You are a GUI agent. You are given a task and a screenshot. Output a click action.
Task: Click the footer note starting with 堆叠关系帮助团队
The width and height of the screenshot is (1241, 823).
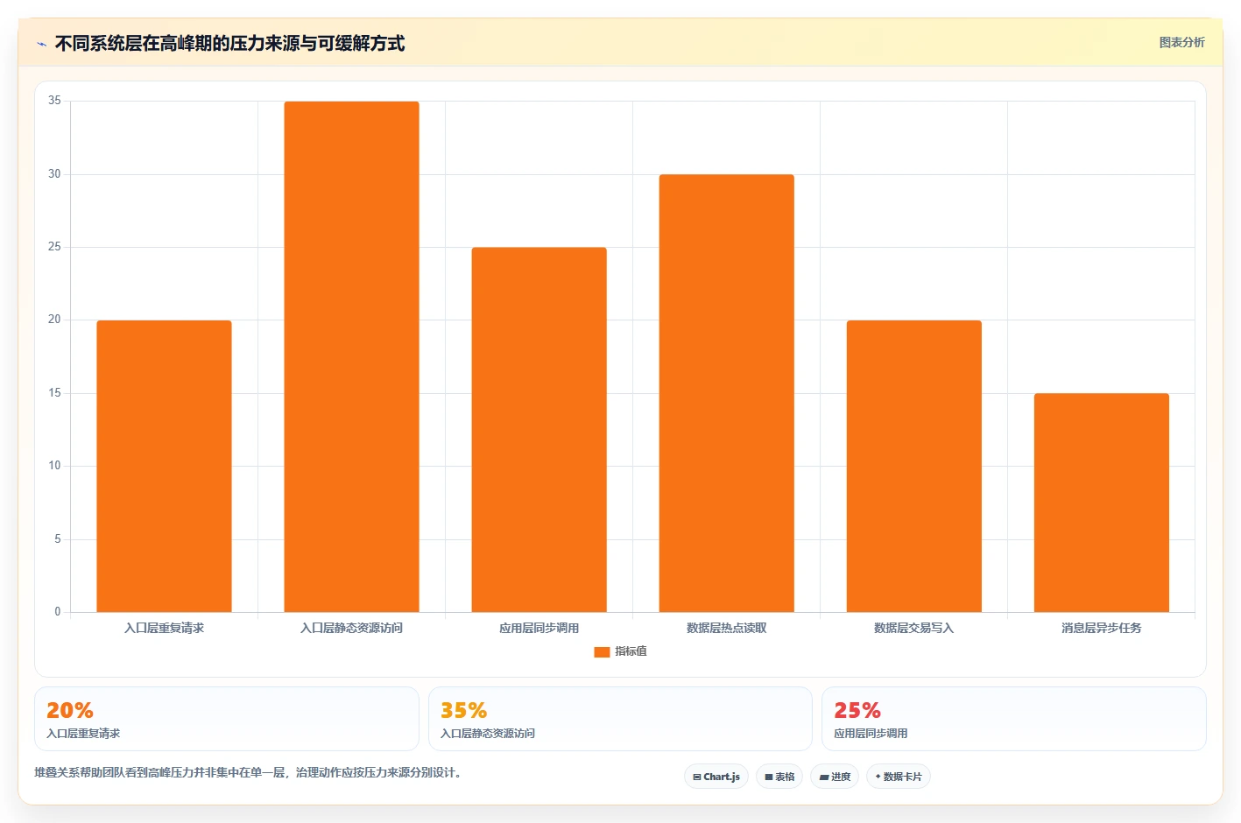pos(248,772)
